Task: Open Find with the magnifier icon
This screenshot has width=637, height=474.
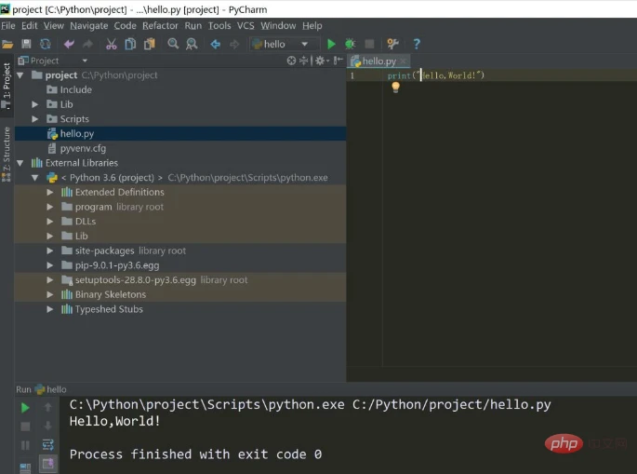Action: (x=173, y=44)
